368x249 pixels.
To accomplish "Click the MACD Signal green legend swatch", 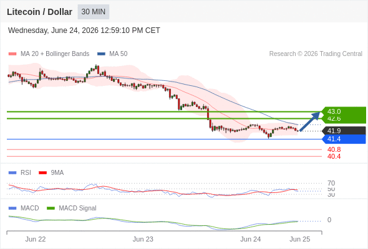I will point(51,208).
